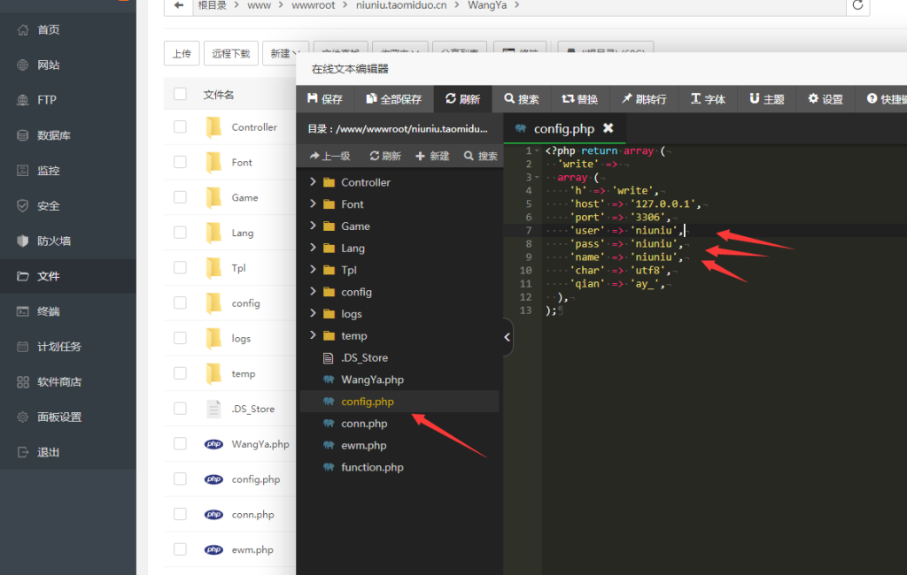Open Font (字体) settings in editor toolbar

708,99
